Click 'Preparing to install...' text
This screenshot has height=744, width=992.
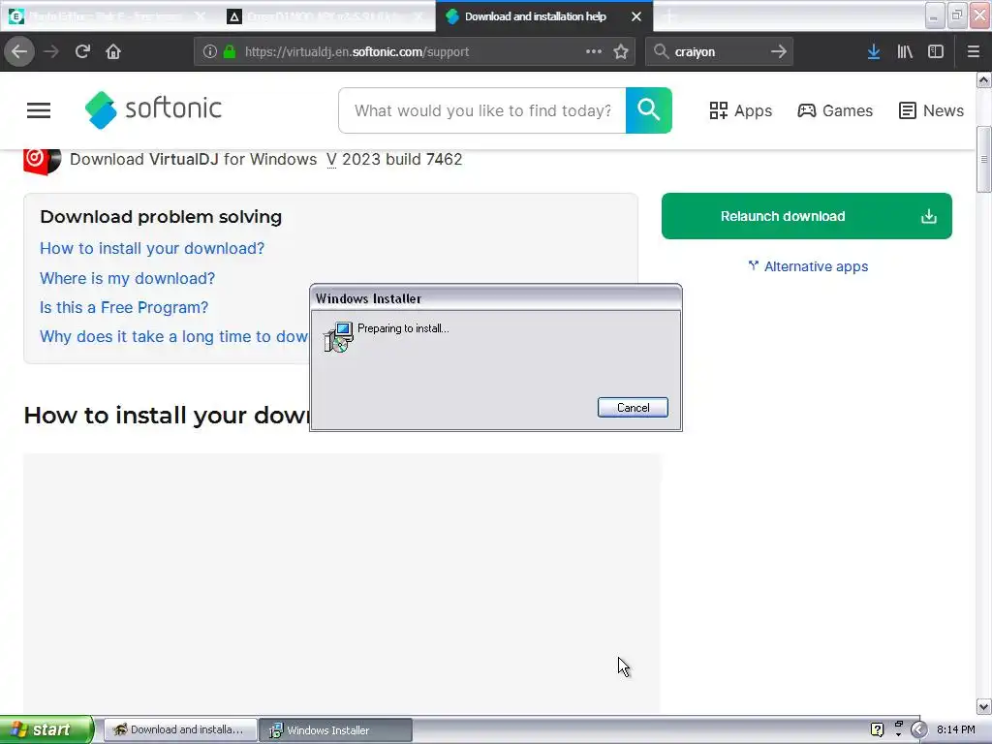click(x=403, y=328)
